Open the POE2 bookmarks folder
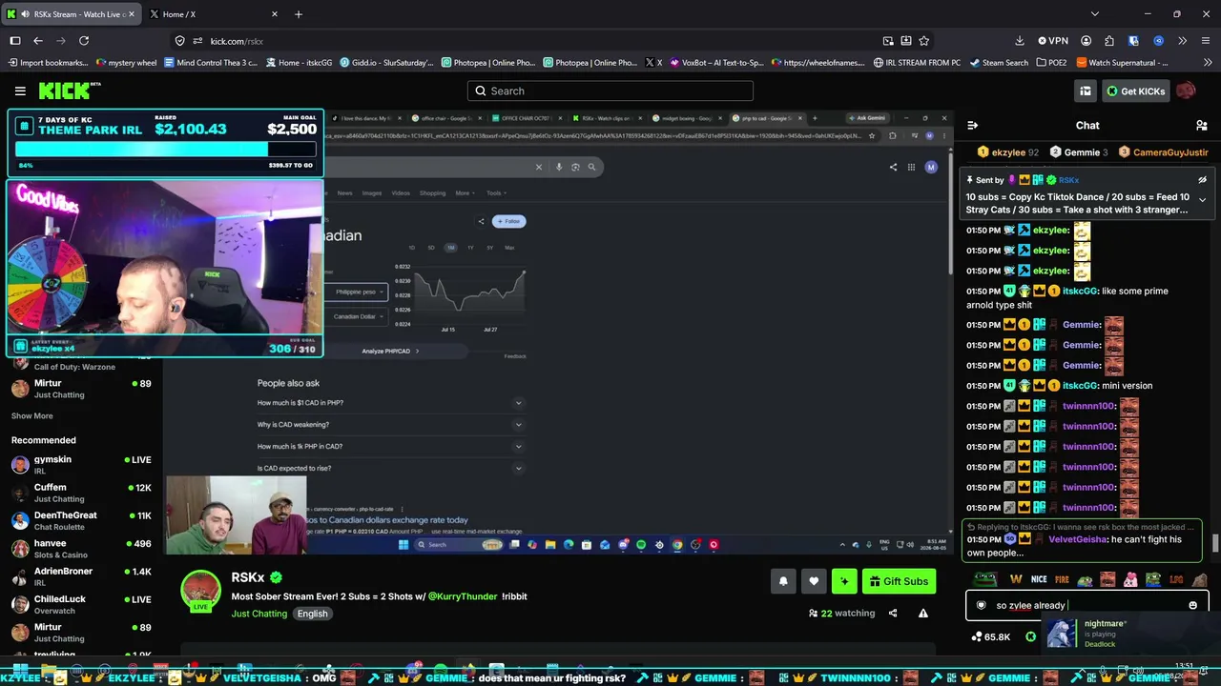 tap(1051, 63)
